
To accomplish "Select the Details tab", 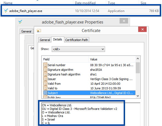I will [57, 39].
